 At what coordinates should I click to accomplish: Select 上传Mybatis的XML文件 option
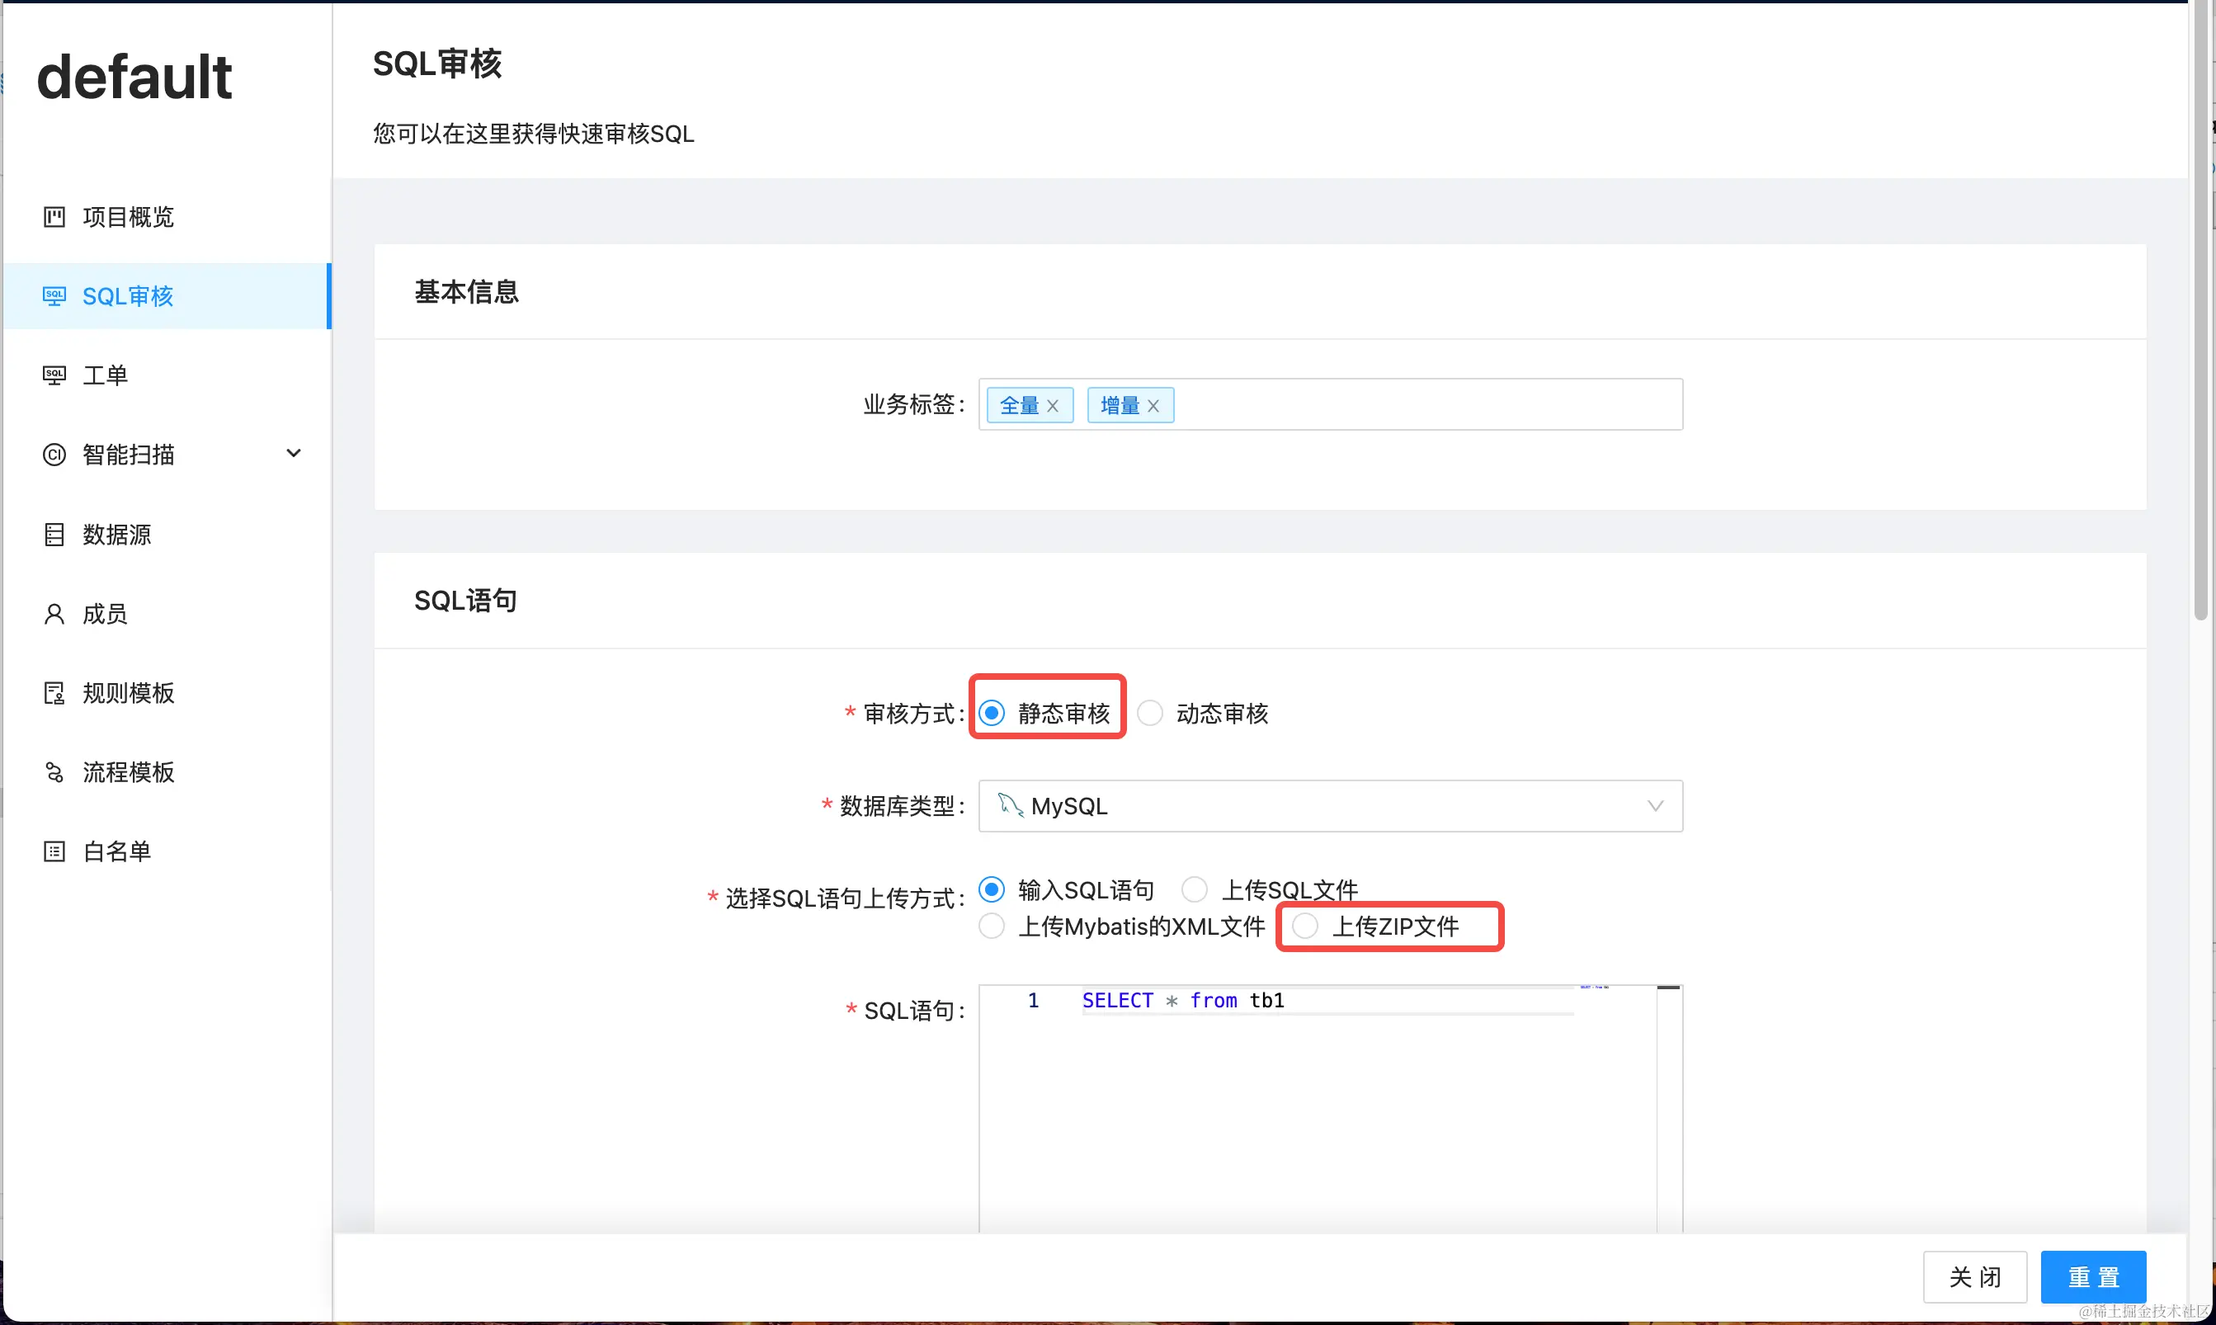(991, 926)
